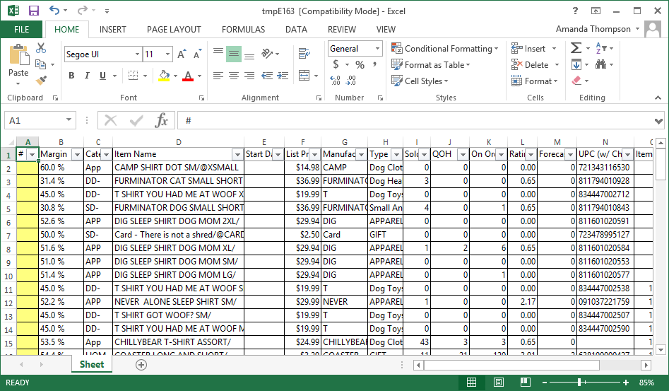This screenshot has width=669, height=391.
Task: Switch to Page Layout view in status bar
Action: [498, 383]
